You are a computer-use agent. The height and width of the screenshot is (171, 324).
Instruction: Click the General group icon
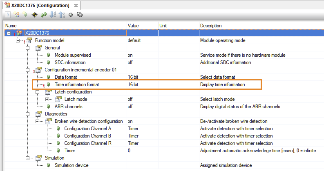(39, 48)
